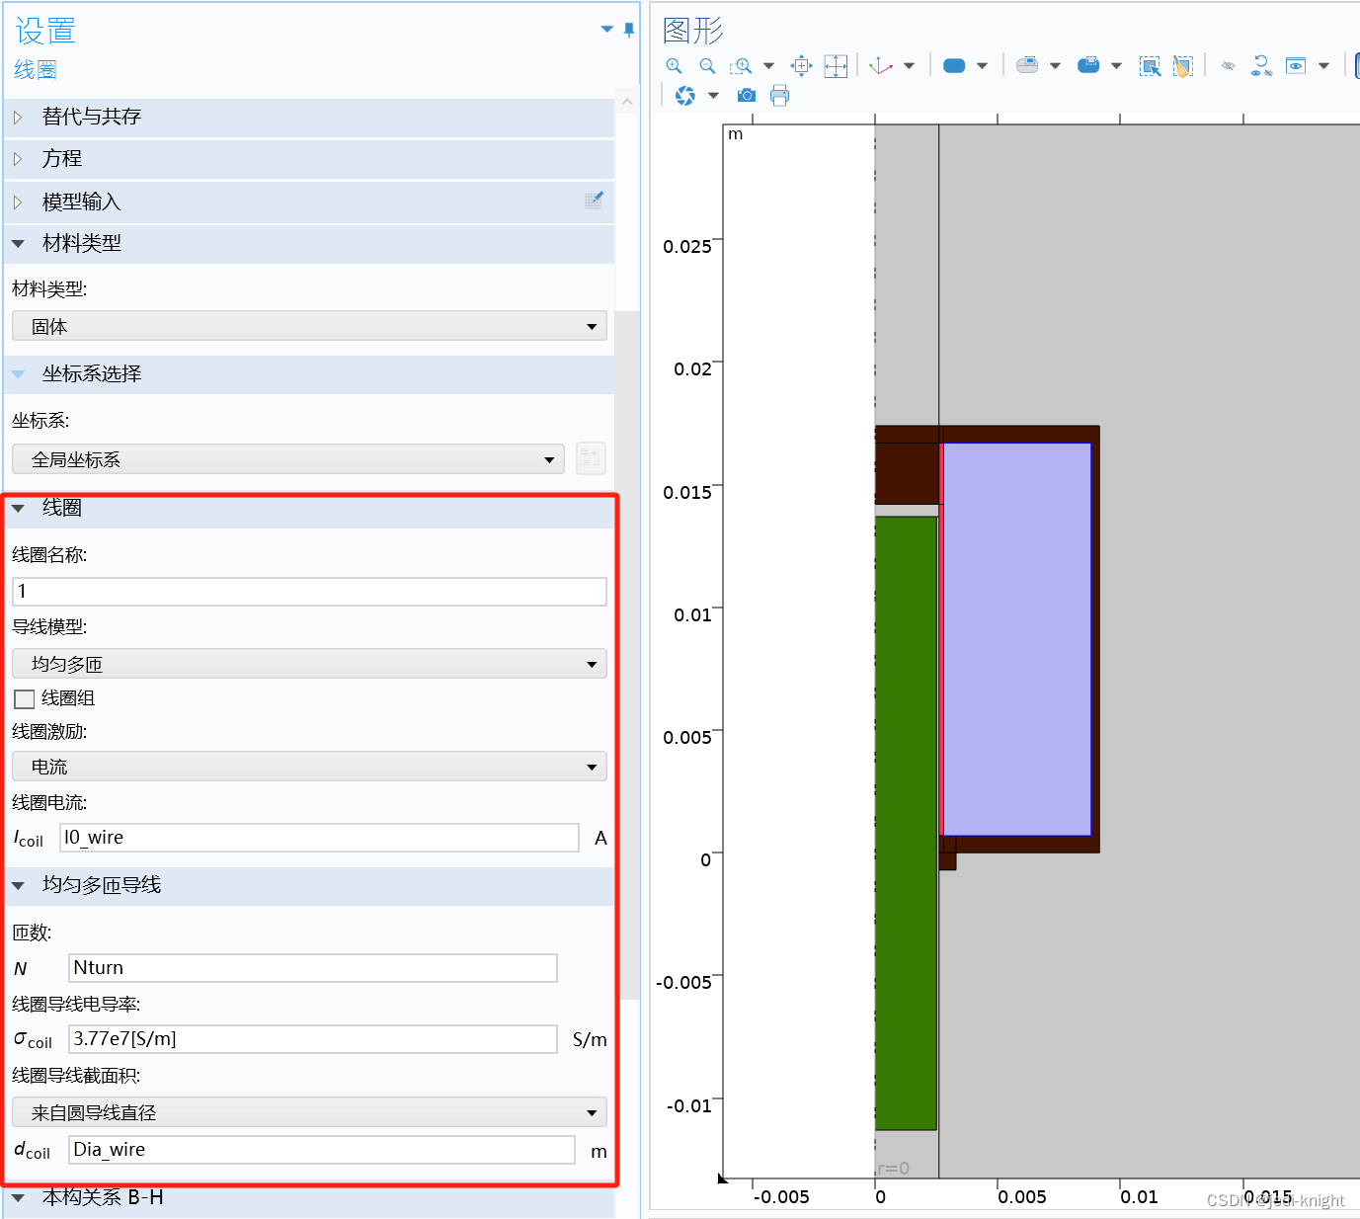Open the Settings panel menu arrow
The image size is (1360, 1219).
pyautogui.click(x=606, y=30)
